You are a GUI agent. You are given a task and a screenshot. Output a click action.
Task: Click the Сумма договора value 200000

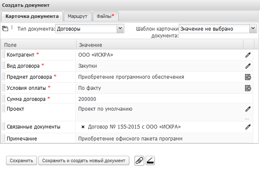point(87,99)
